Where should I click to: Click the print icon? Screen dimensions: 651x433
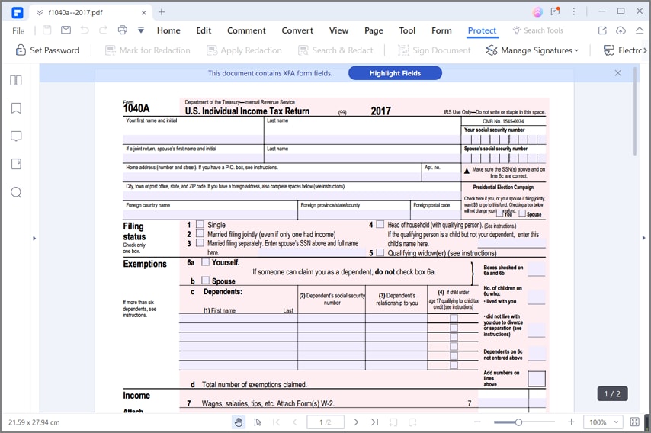click(123, 30)
